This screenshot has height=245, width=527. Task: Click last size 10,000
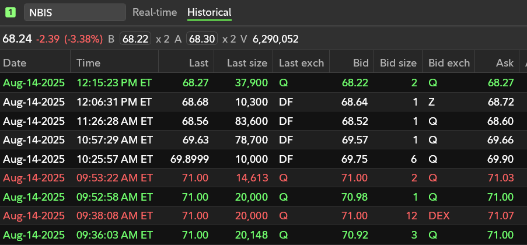[x=252, y=159]
